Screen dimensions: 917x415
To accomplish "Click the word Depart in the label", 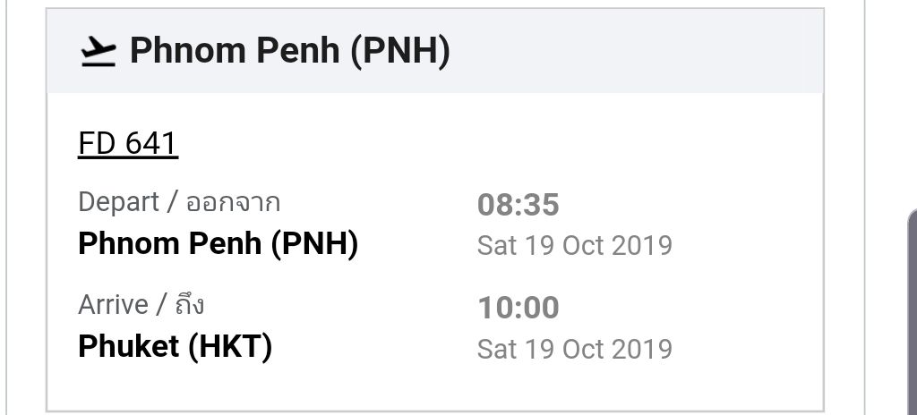I will [x=119, y=202].
